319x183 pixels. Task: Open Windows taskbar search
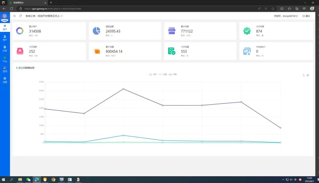(x=12, y=179)
